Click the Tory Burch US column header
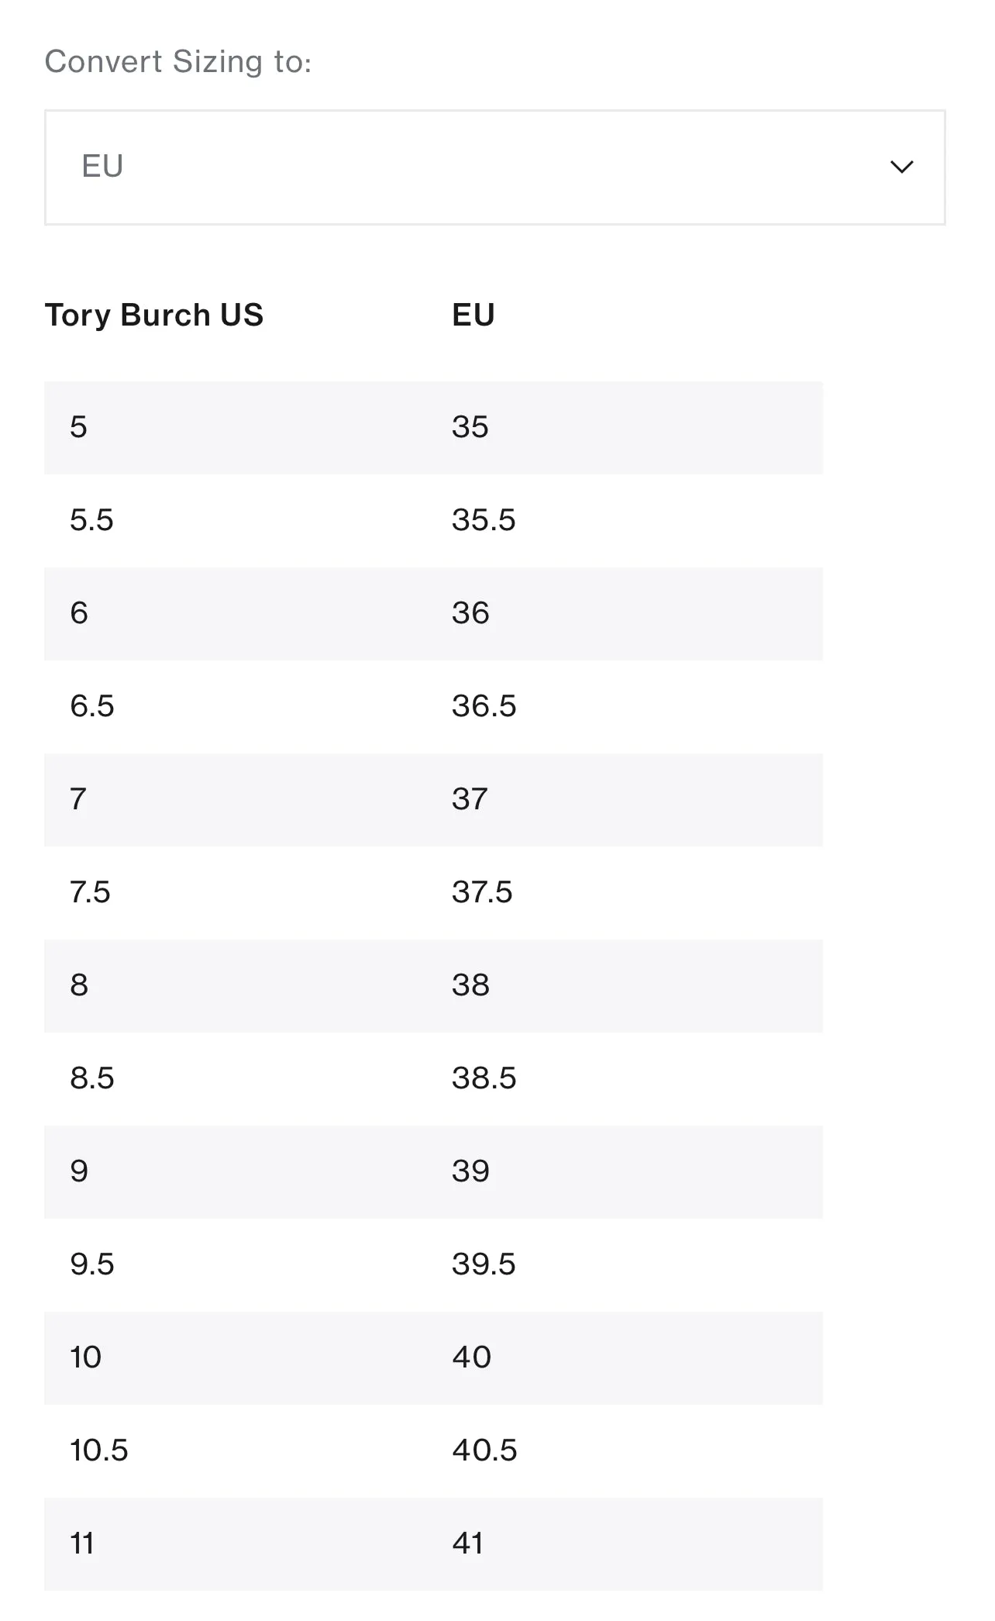 [x=154, y=315]
